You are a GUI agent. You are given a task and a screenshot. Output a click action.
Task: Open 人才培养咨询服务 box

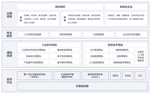[33, 34]
